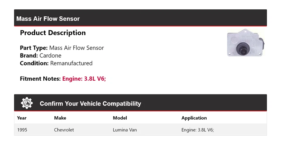Click the Part Type label
281x145 pixels.
(x=34, y=48)
